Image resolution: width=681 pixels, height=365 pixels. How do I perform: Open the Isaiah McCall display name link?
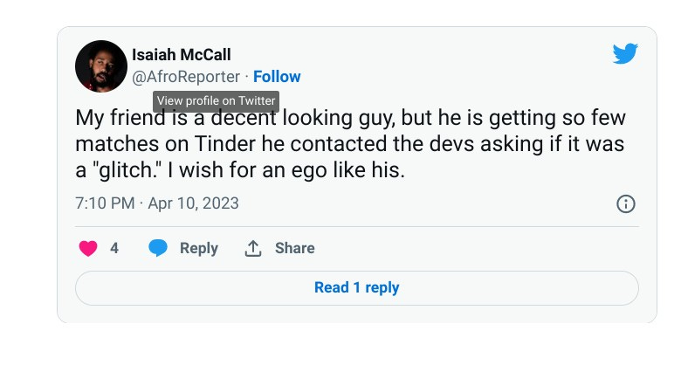[x=181, y=55]
